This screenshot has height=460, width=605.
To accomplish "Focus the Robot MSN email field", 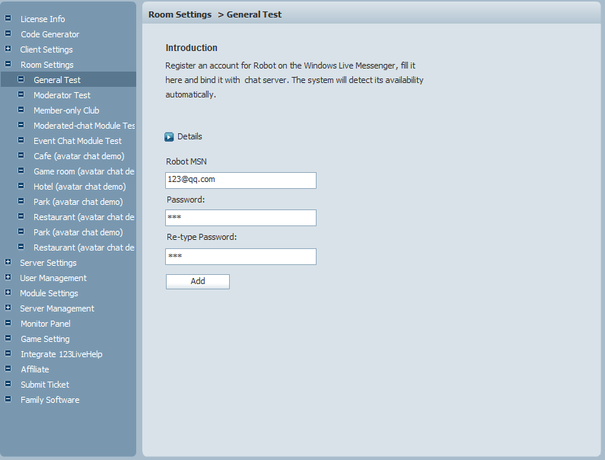I will [240, 180].
